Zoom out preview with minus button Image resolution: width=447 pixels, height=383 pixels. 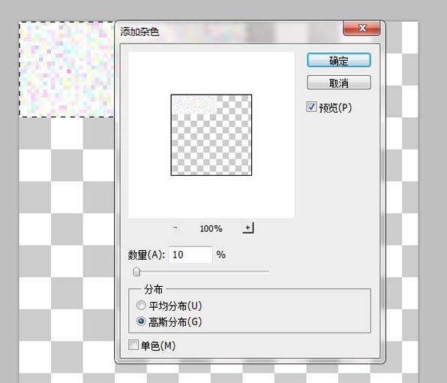(x=175, y=228)
